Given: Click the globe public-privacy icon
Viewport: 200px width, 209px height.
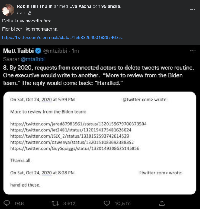Looking at the screenshot, I should click(29, 13).
